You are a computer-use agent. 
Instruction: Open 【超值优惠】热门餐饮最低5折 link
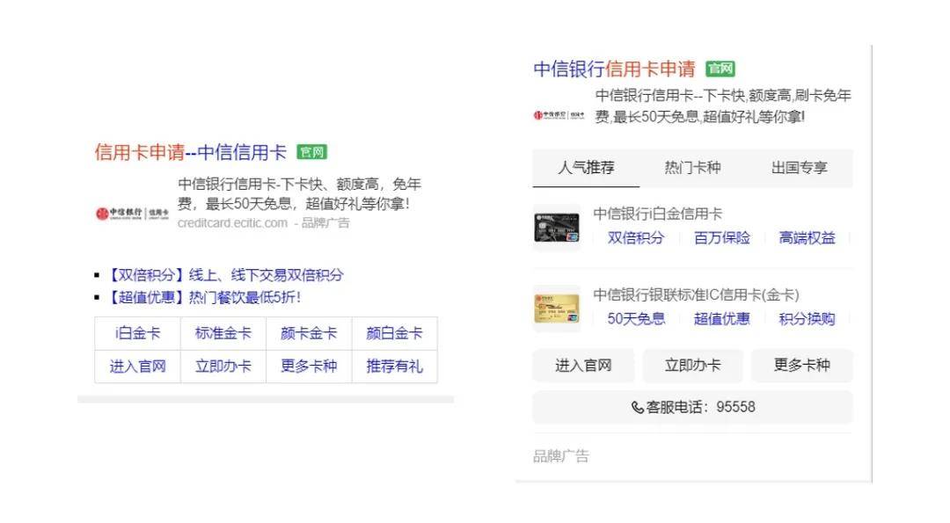(202, 297)
